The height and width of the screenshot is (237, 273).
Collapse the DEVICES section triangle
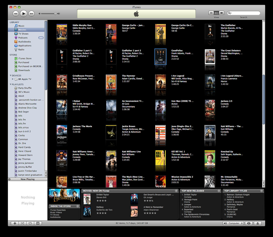tap(10, 75)
